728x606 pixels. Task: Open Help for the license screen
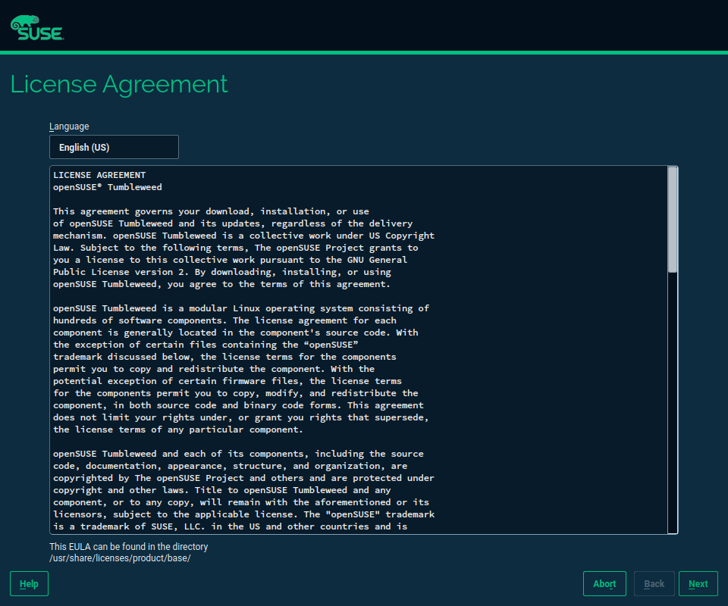coord(29,583)
